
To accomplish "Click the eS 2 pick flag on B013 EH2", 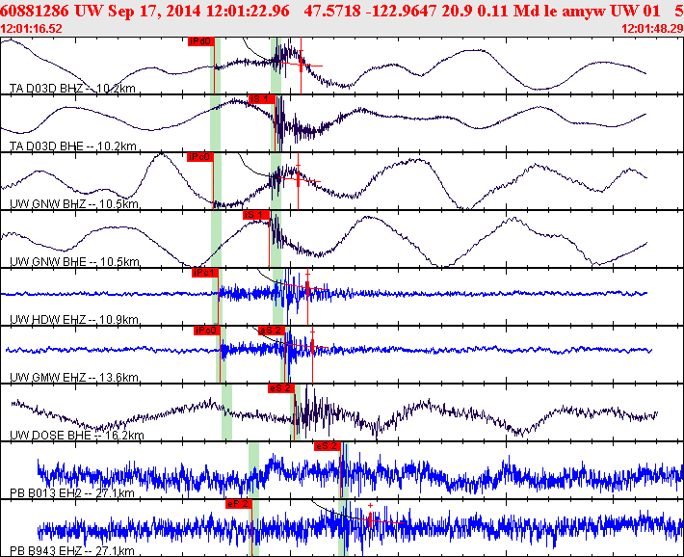I will [328, 446].
